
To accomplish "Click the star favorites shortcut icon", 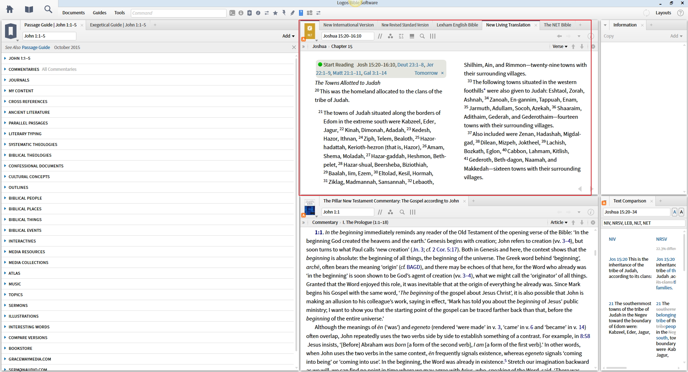I will coord(275,13).
